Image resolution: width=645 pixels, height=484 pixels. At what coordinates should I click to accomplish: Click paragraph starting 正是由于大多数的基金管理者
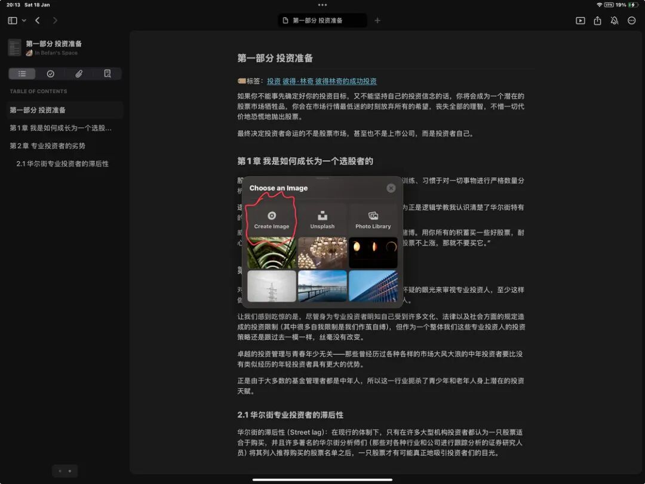click(x=381, y=385)
